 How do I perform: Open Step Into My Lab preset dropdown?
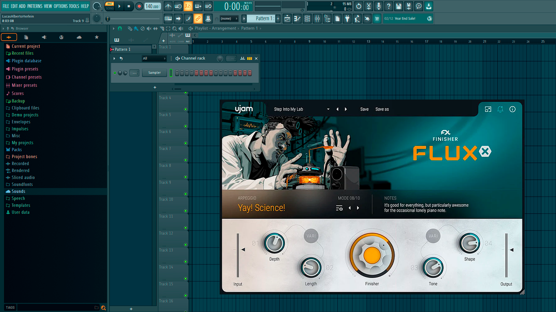tap(302, 109)
